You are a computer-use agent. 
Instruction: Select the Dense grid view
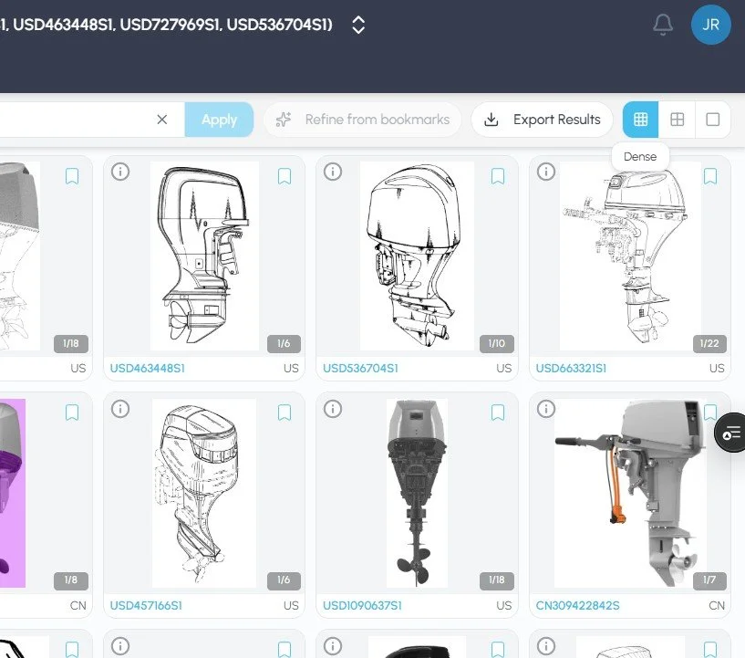[640, 120]
